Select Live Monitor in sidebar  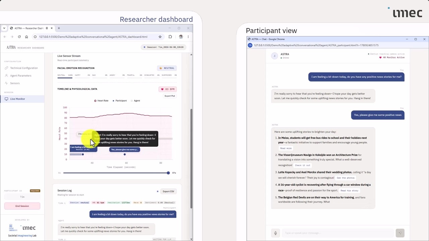[x=22, y=99]
